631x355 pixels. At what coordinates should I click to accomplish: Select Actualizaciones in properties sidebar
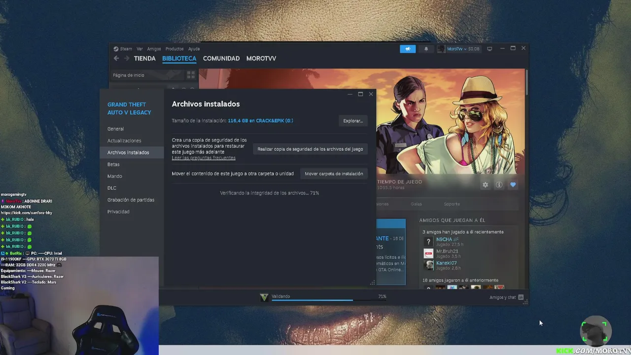coord(132,141)
